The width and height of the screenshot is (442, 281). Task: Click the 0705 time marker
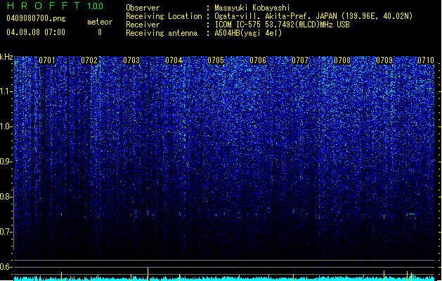tap(216, 60)
